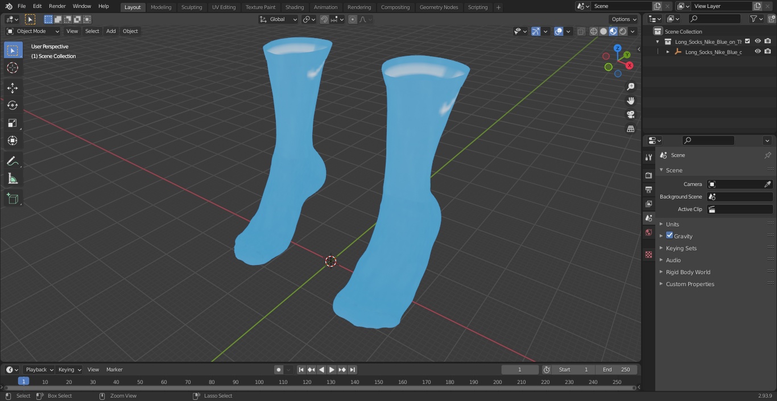Open the Render properties tab

648,175
